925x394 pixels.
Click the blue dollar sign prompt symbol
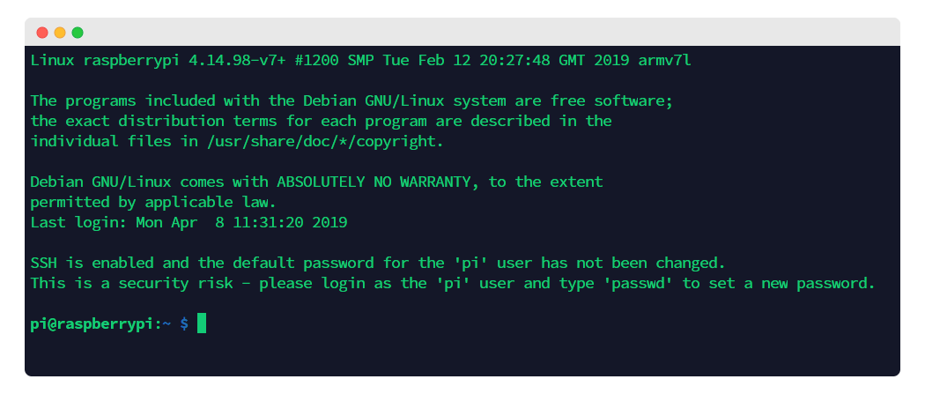184,323
